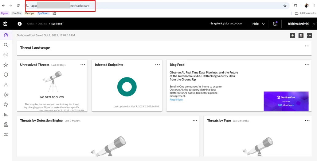Open site information icon in address bar
Screen dimensions: 317x161
(x=27, y=6)
